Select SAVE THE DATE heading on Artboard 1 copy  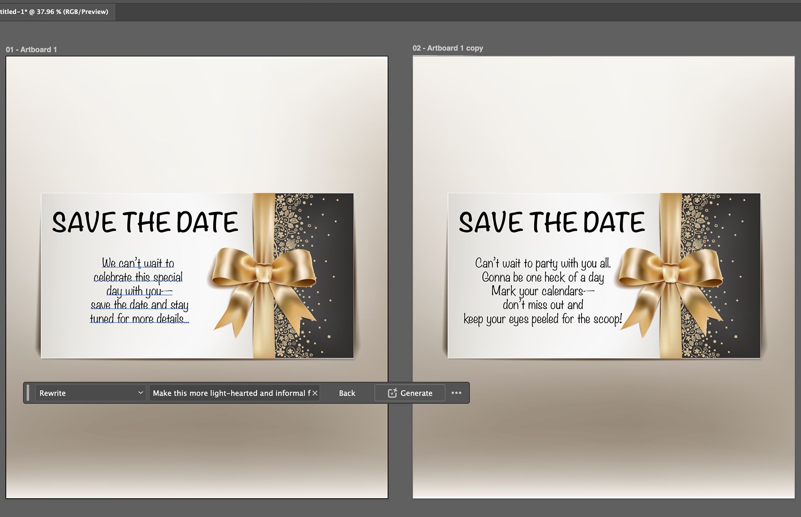(552, 222)
